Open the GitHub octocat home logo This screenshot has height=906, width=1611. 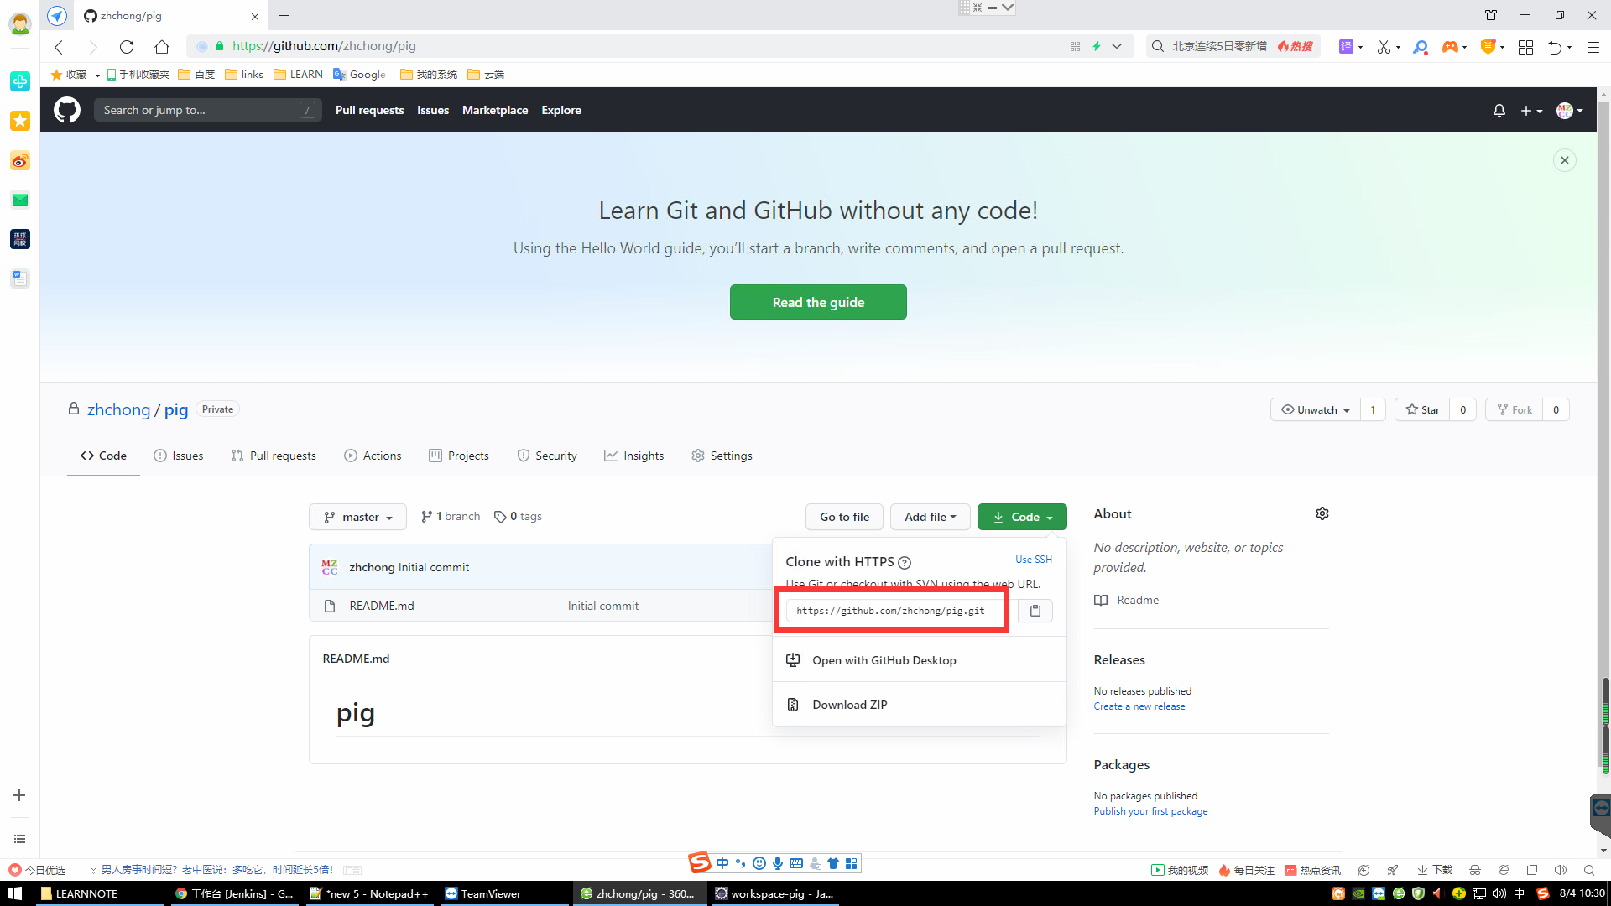(x=67, y=110)
